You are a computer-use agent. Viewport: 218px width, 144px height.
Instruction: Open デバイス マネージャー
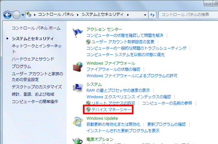pos(111,110)
